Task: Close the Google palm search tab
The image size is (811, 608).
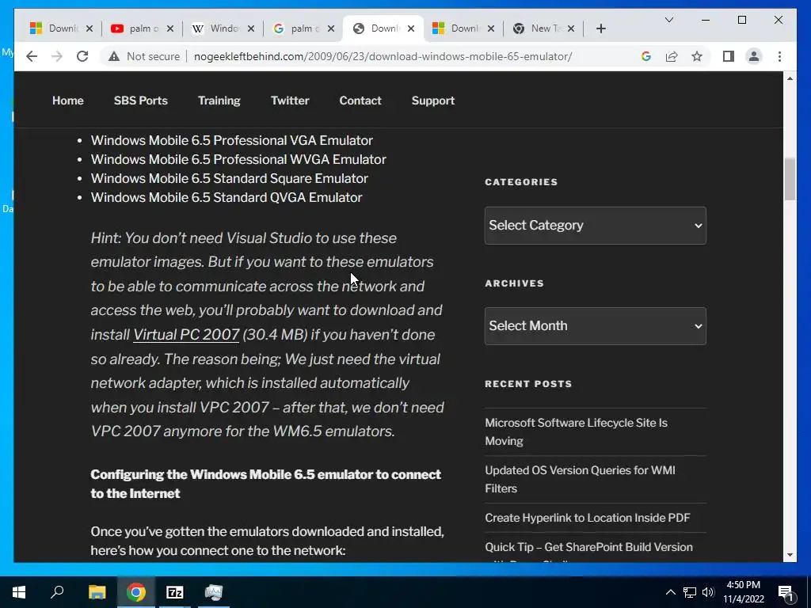Action: pos(332,28)
